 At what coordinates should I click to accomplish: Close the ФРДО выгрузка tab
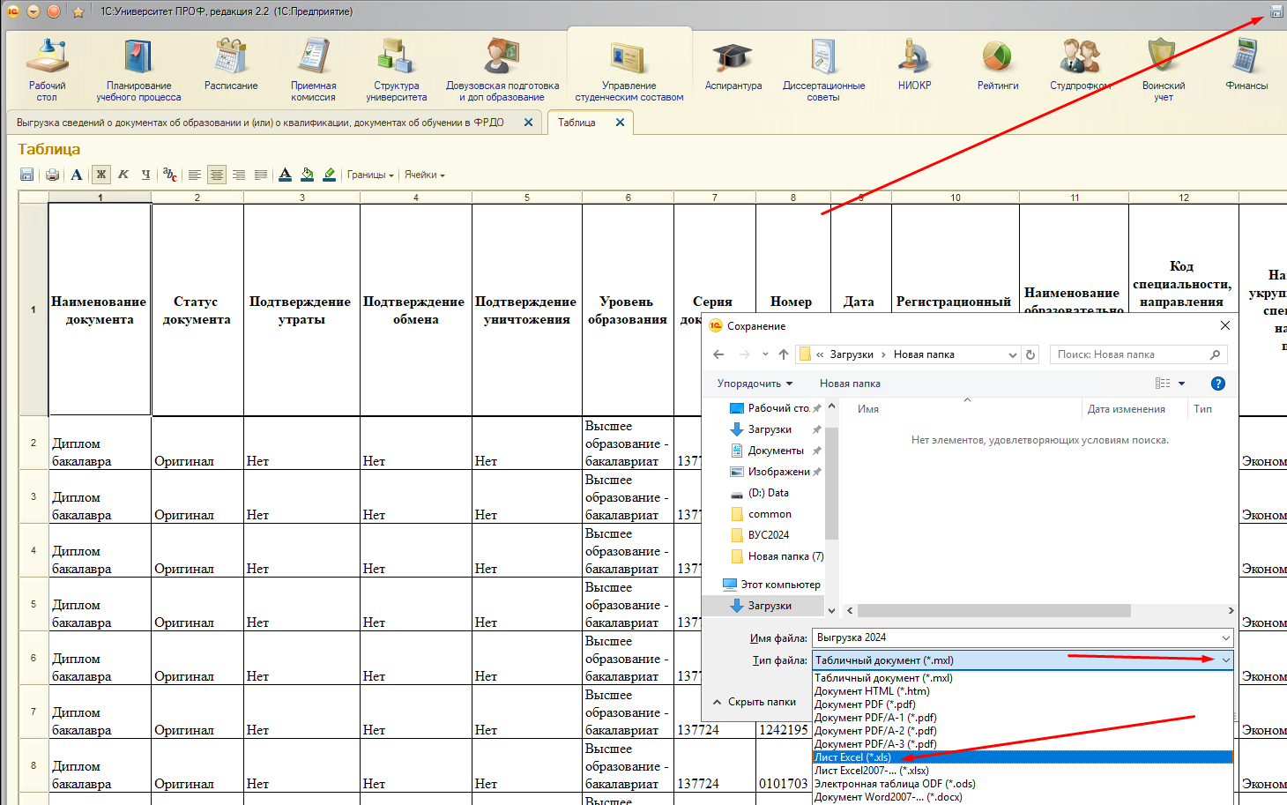pyautogui.click(x=528, y=123)
